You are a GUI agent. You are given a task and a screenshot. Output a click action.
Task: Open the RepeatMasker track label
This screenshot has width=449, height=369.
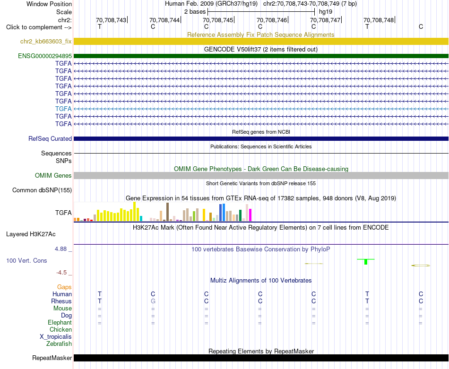pyautogui.click(x=52, y=358)
